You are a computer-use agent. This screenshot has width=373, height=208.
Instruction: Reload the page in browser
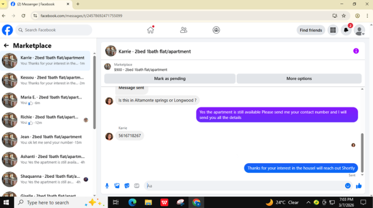point(23,16)
